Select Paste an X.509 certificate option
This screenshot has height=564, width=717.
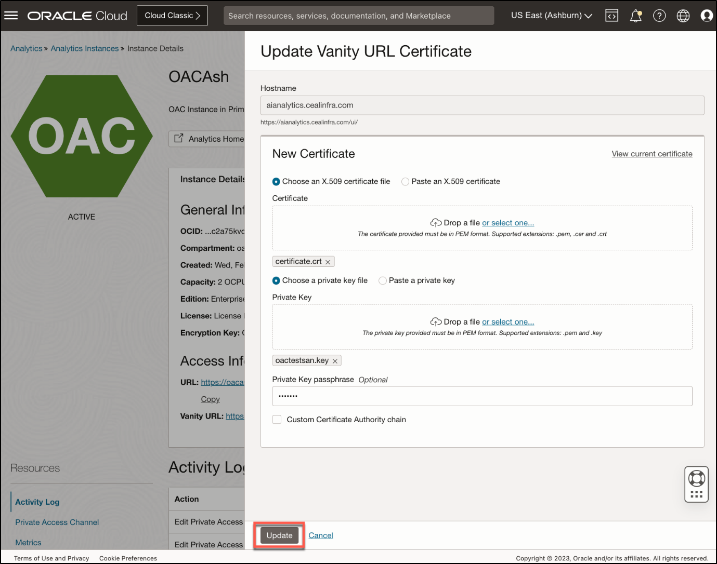click(405, 181)
